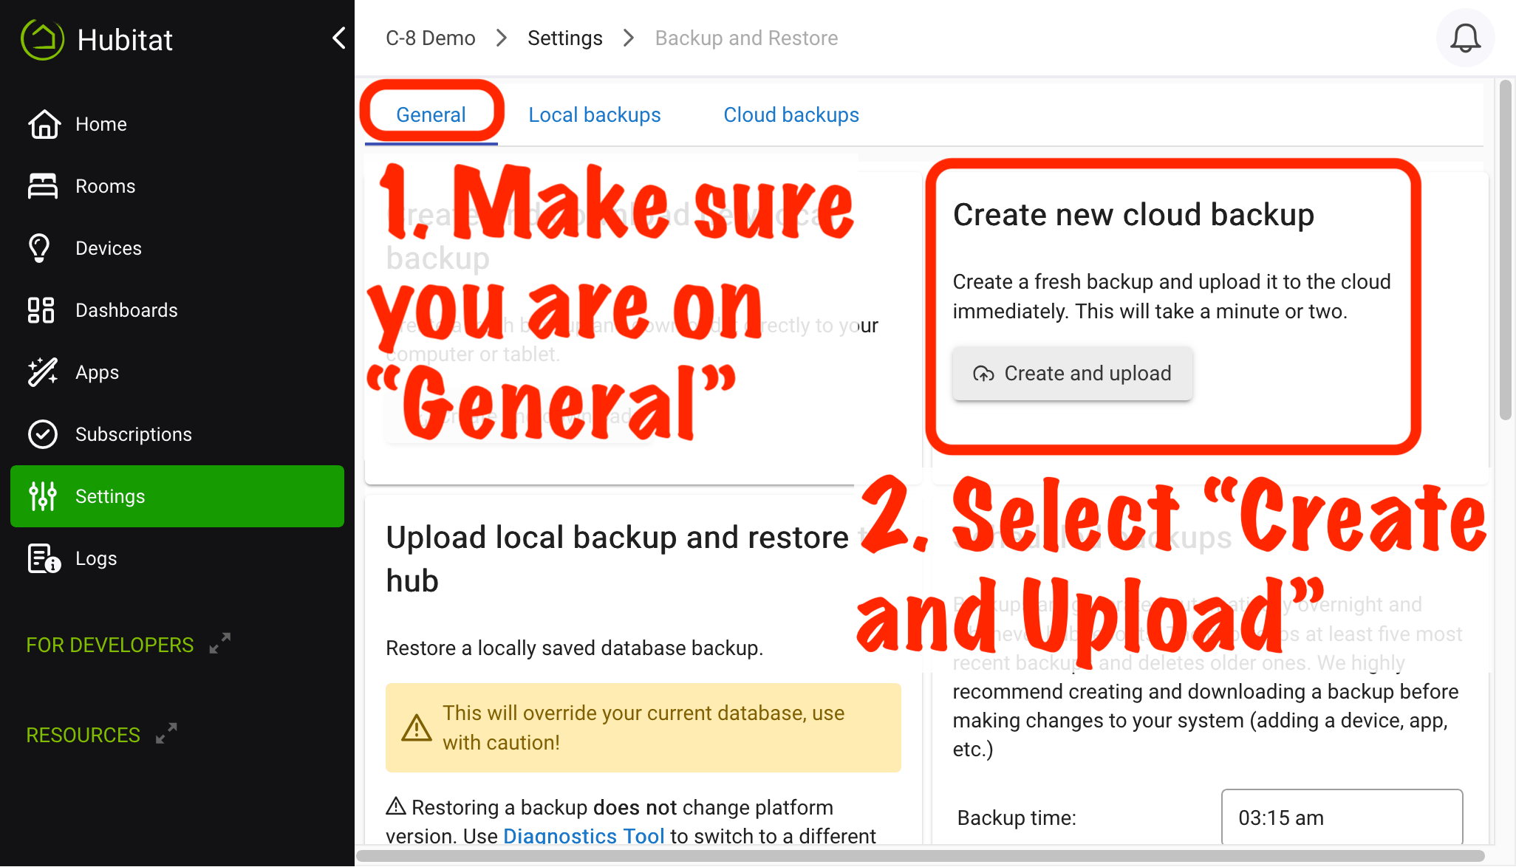Screen dimensions: 1516x867
Task: Click the Apps magic wand icon
Action: (43, 372)
